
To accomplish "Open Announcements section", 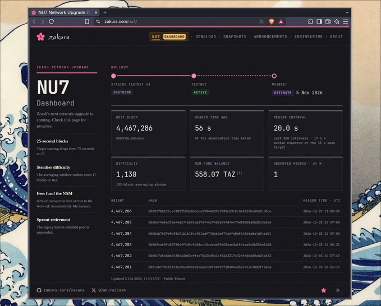I will pos(270,36).
